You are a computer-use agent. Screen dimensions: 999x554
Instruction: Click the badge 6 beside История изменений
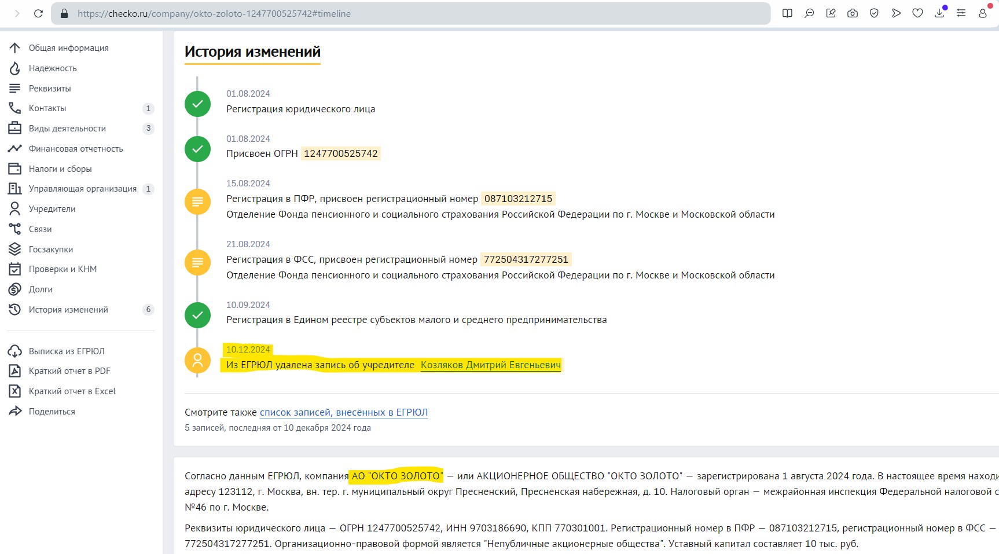[148, 310]
